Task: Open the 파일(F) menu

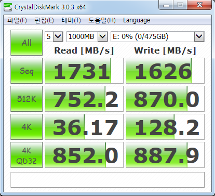Action: click(x=17, y=20)
